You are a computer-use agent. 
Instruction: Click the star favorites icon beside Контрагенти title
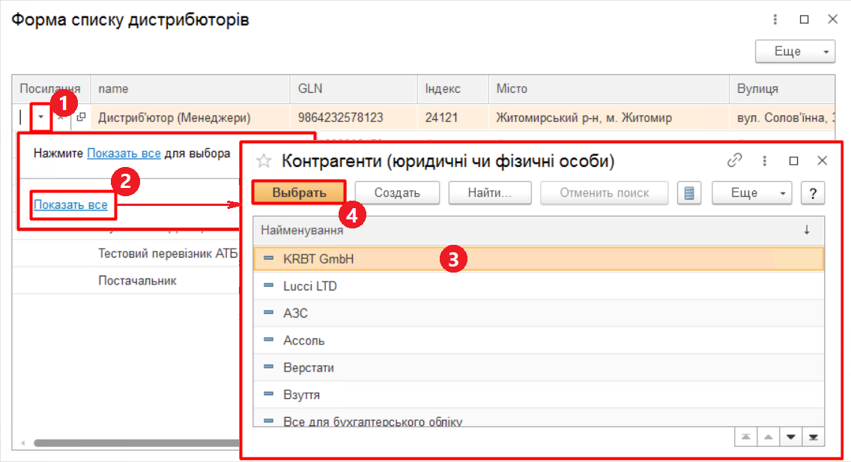264,159
